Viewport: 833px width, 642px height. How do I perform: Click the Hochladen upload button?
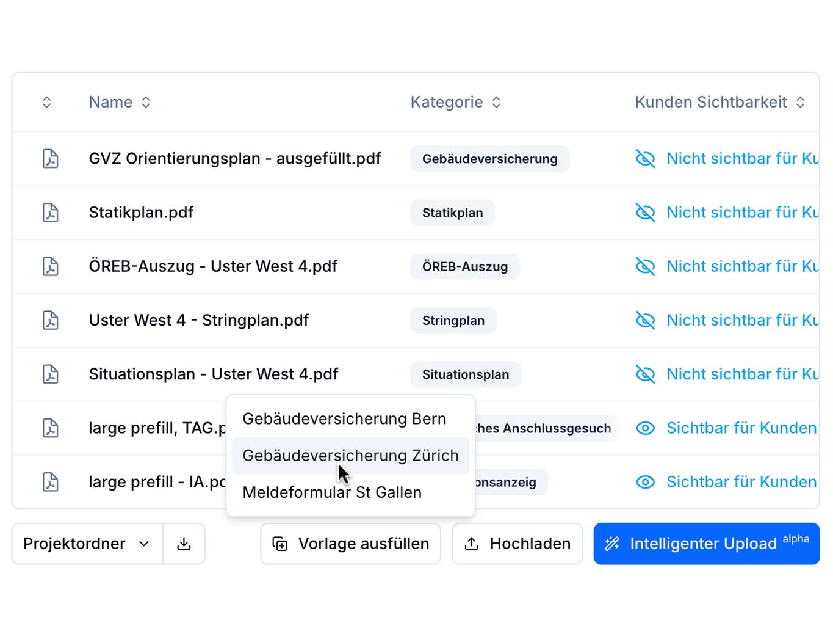click(517, 544)
